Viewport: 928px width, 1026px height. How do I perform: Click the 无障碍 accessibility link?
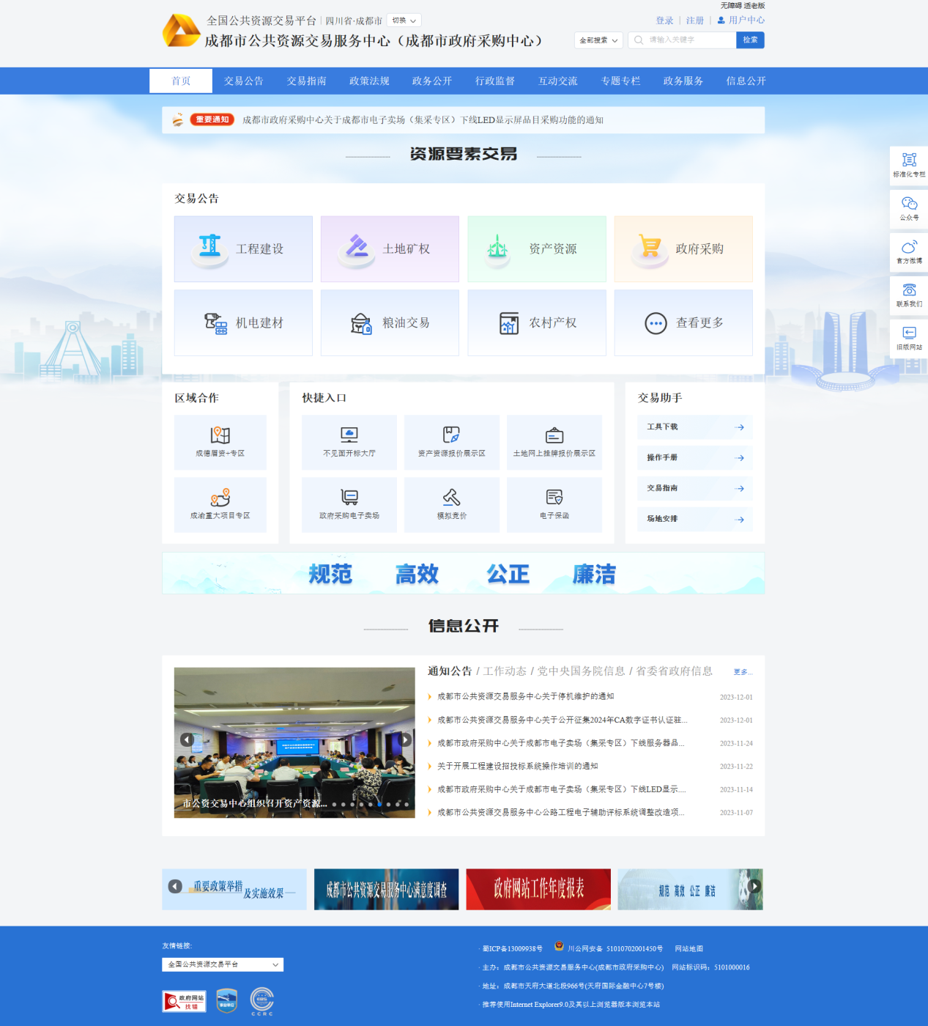pyautogui.click(x=730, y=5)
